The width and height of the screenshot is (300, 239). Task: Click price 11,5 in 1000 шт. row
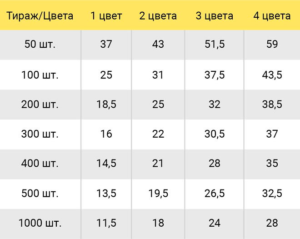click(x=106, y=223)
